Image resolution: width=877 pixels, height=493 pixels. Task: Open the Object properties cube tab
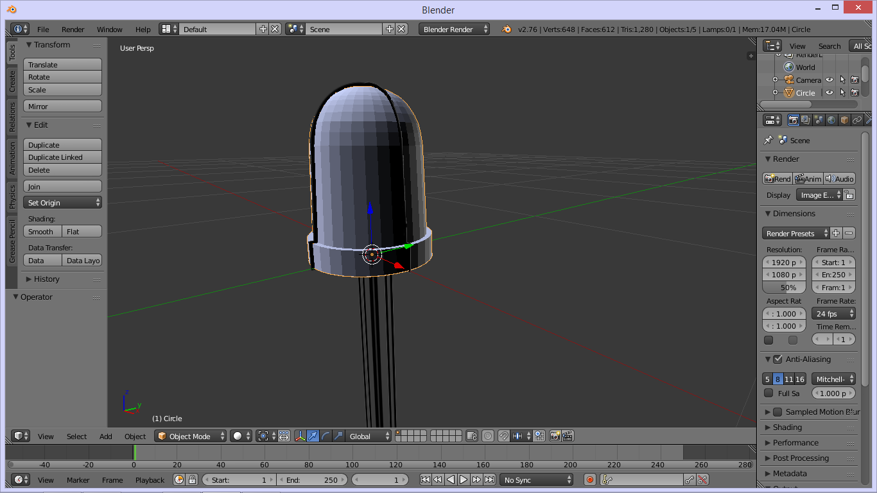844,120
